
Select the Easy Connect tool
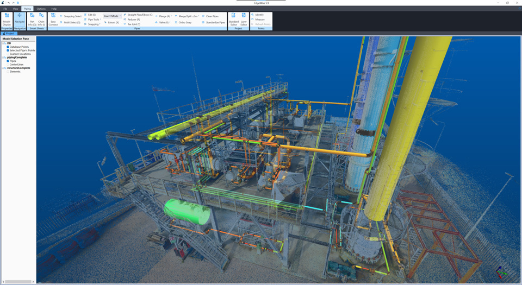coord(53,19)
